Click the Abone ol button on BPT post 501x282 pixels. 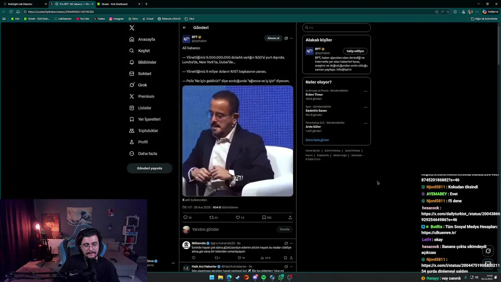pyautogui.click(x=273, y=38)
